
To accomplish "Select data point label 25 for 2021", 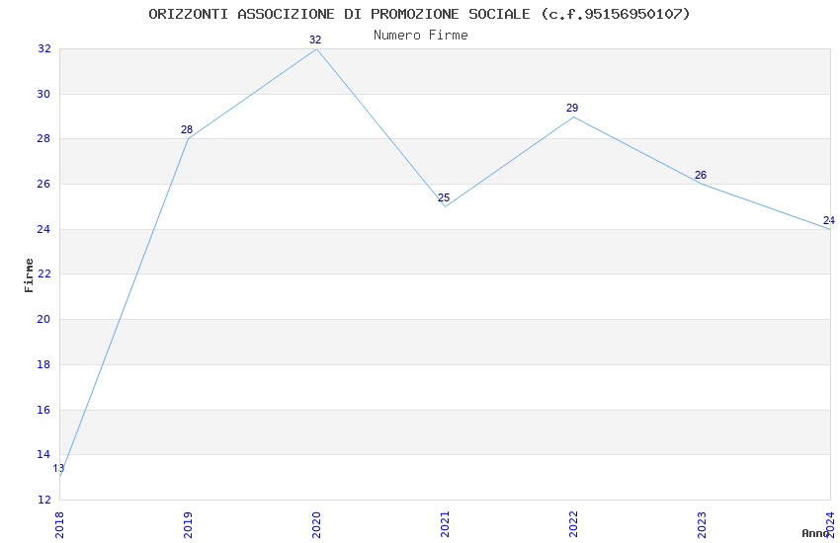I will coord(444,197).
